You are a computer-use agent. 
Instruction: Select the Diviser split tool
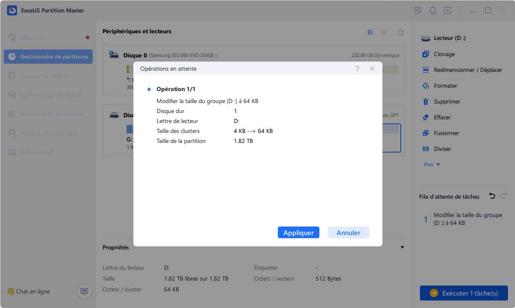[x=425, y=149]
